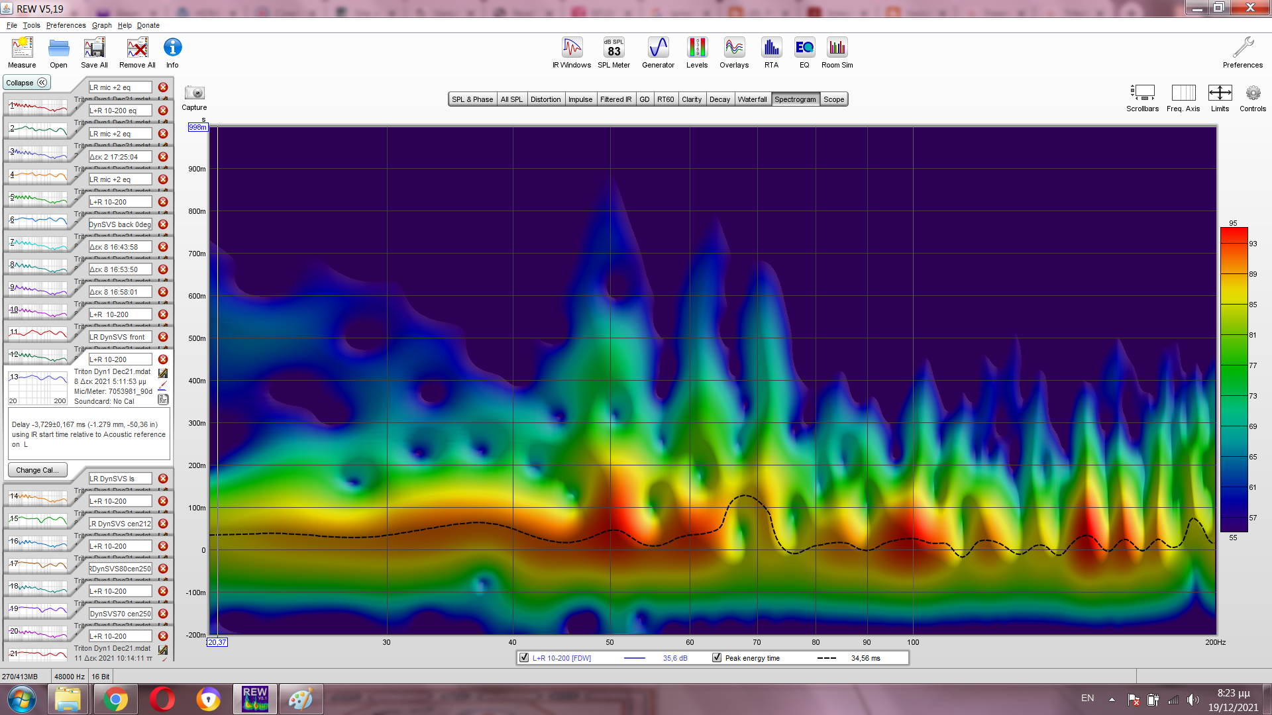This screenshot has width=1272, height=715.
Task: Edit the R DynSVS cen212 name field
Action: [x=120, y=524]
